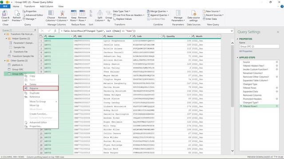Choose Delete in the context menu
Screen dimensions: 284x159
click(x=41, y=84)
